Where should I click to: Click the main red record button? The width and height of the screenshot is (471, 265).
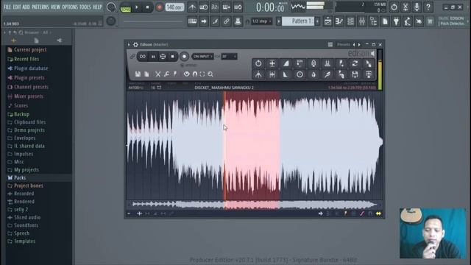[160, 7]
